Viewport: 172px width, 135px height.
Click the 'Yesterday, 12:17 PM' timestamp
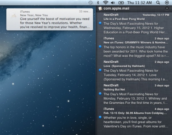pos(156,15)
